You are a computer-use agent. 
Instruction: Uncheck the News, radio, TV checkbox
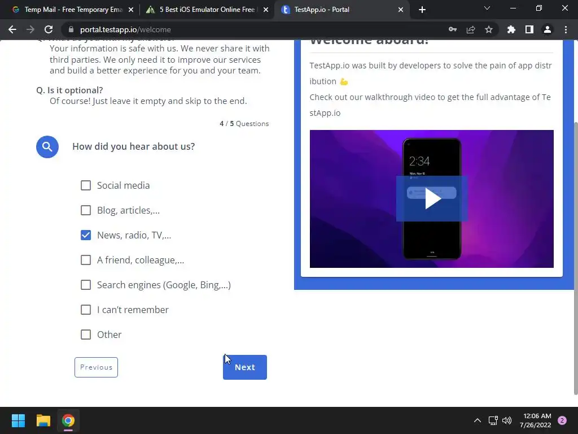point(86,235)
